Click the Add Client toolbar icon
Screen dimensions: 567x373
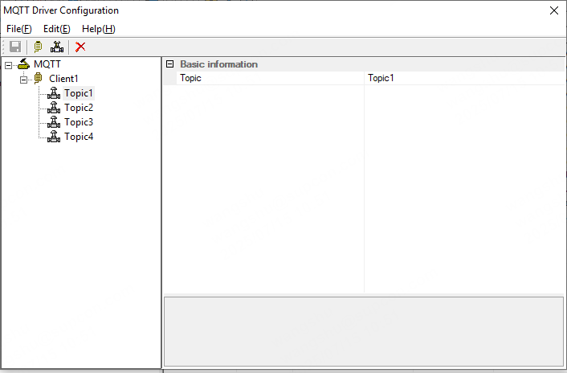point(38,47)
